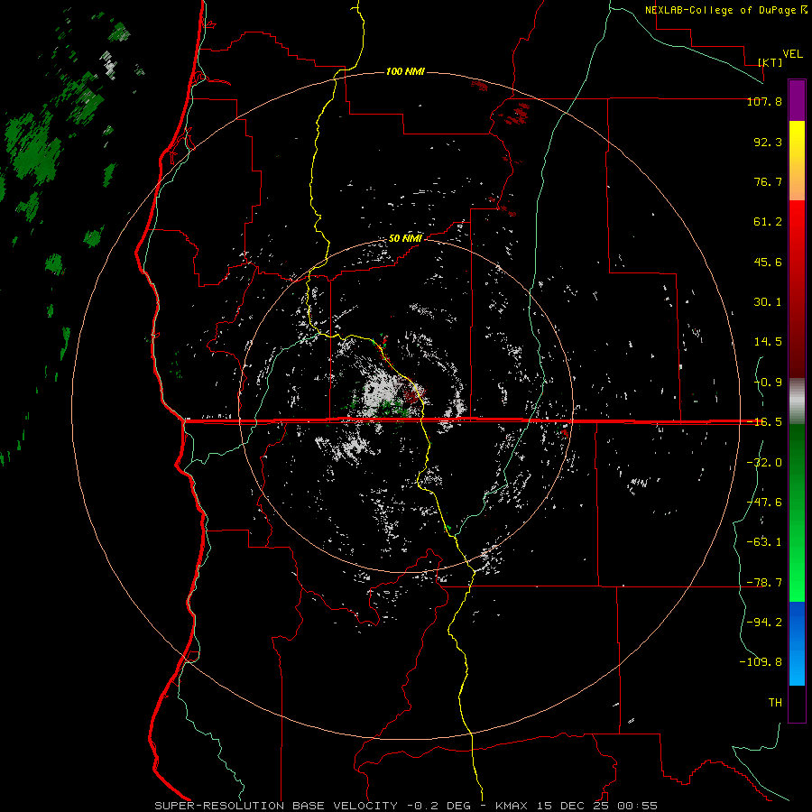The height and width of the screenshot is (812, 812).
Task: Click the 30.1 scale value
Action: 768,302
